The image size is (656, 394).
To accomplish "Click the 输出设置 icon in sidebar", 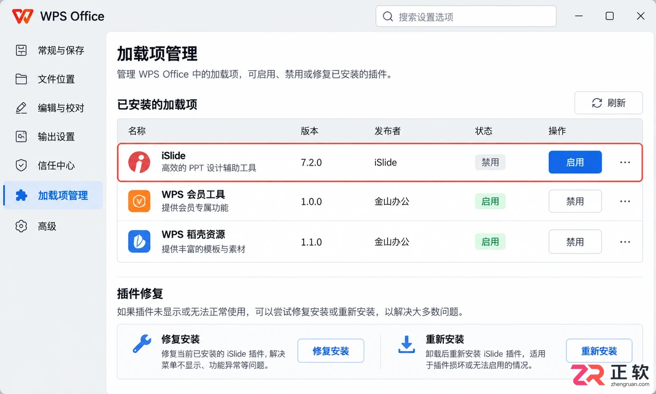I will pos(21,136).
